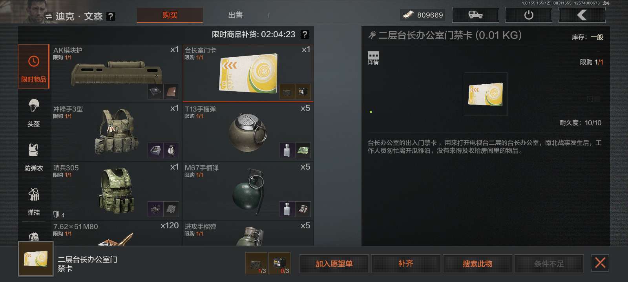Click the power icon button

pos(528,15)
